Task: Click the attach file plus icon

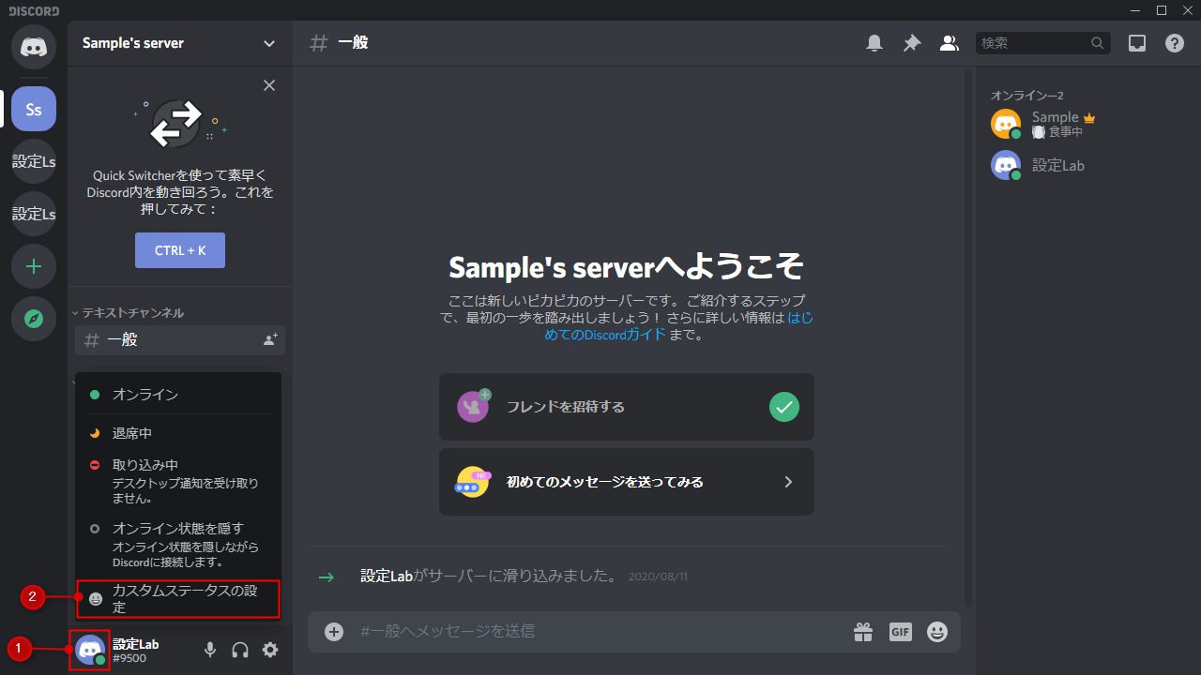Action: 334,632
